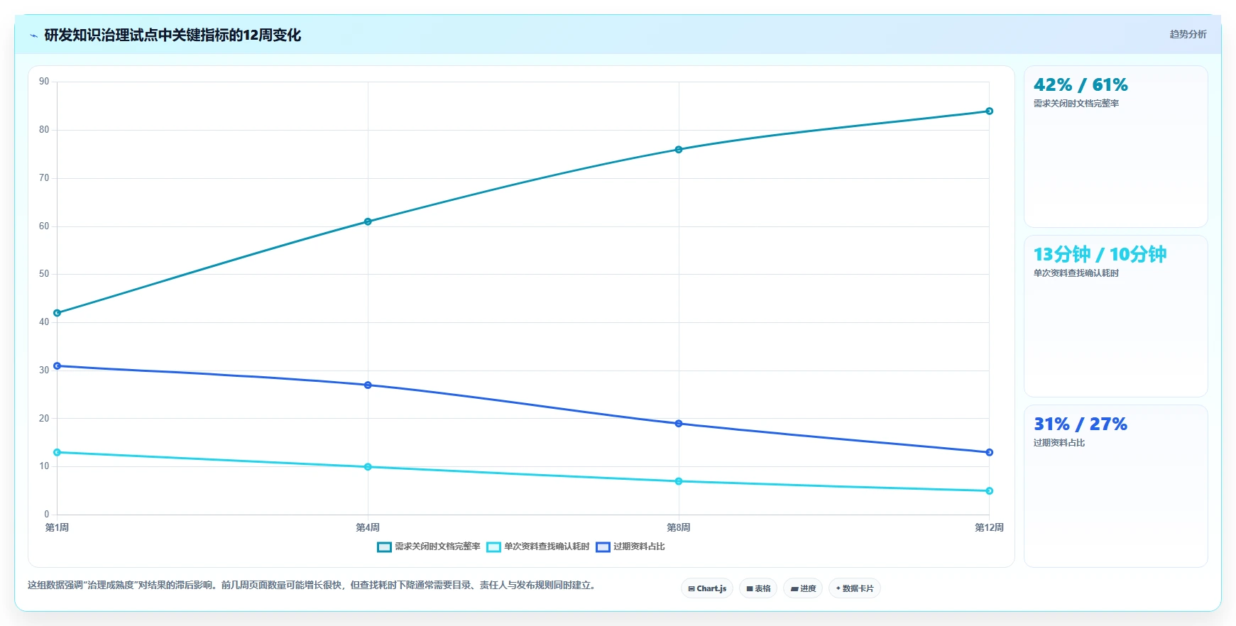Toggle 需求关闭时文档完整率 series in chart legend
Image resolution: width=1236 pixels, height=626 pixels.
[429, 547]
